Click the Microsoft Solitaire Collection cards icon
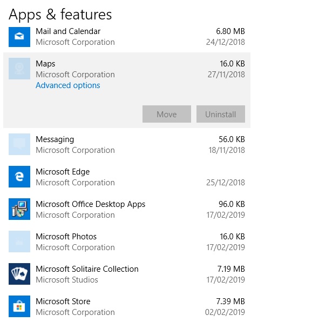 pyautogui.click(x=19, y=274)
